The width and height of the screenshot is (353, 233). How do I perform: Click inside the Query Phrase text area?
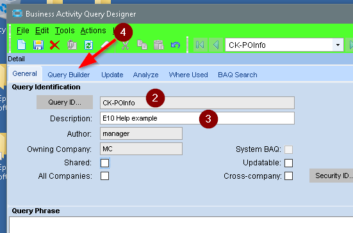(x=181, y=225)
